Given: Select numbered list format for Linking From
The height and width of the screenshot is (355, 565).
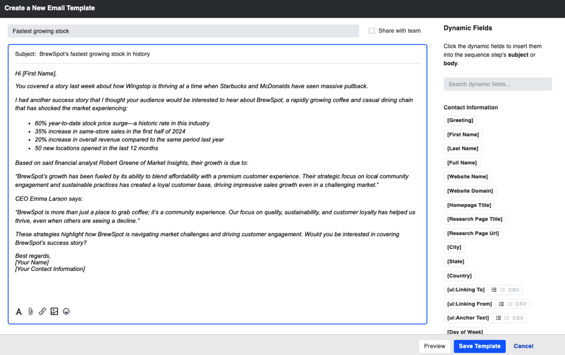Looking at the screenshot, I should [509, 304].
